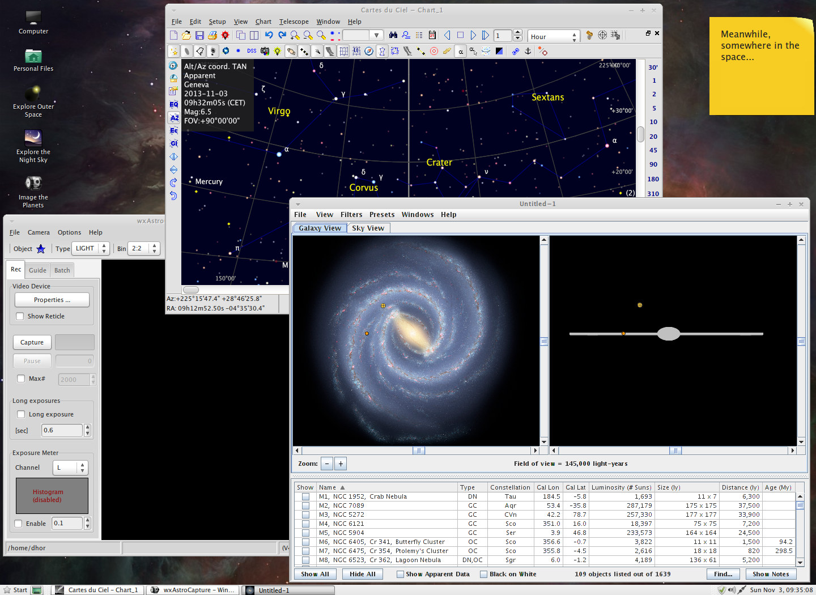Click the Galactic coordinate (Gl) icon
The width and height of the screenshot is (816, 595).
[173, 144]
